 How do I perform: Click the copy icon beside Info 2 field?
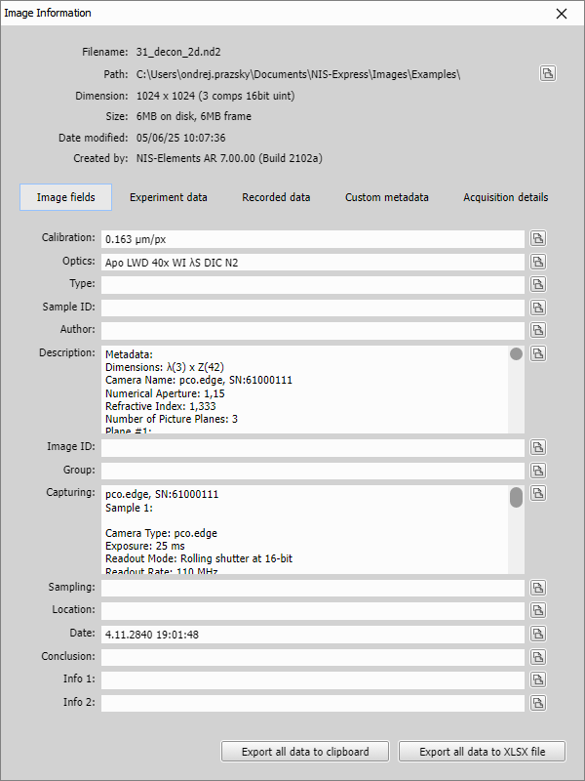point(538,703)
